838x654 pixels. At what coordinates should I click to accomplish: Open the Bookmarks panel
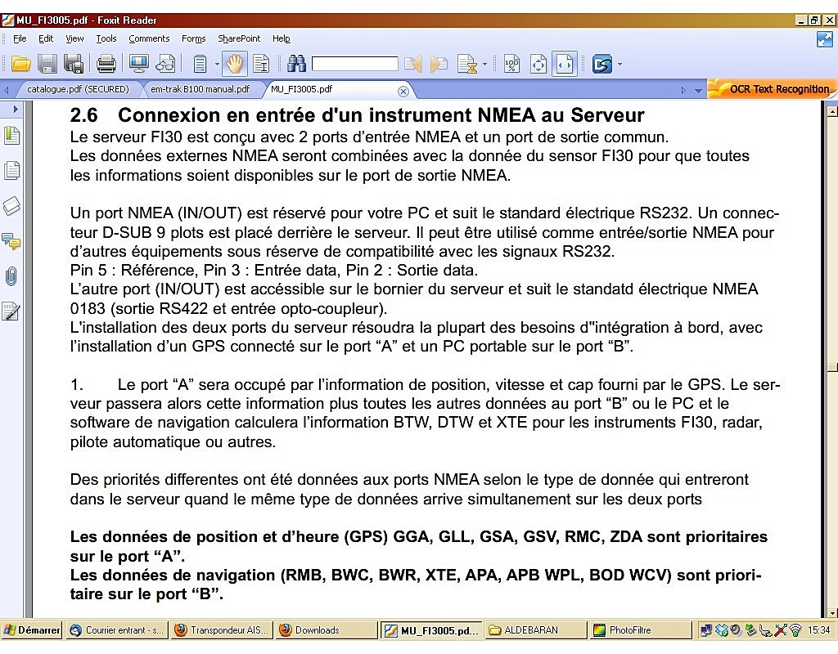pos(11,135)
